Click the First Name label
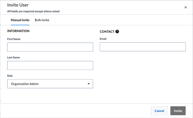Image resolution: width=193 pixels, height=118 pixels. 14,39
